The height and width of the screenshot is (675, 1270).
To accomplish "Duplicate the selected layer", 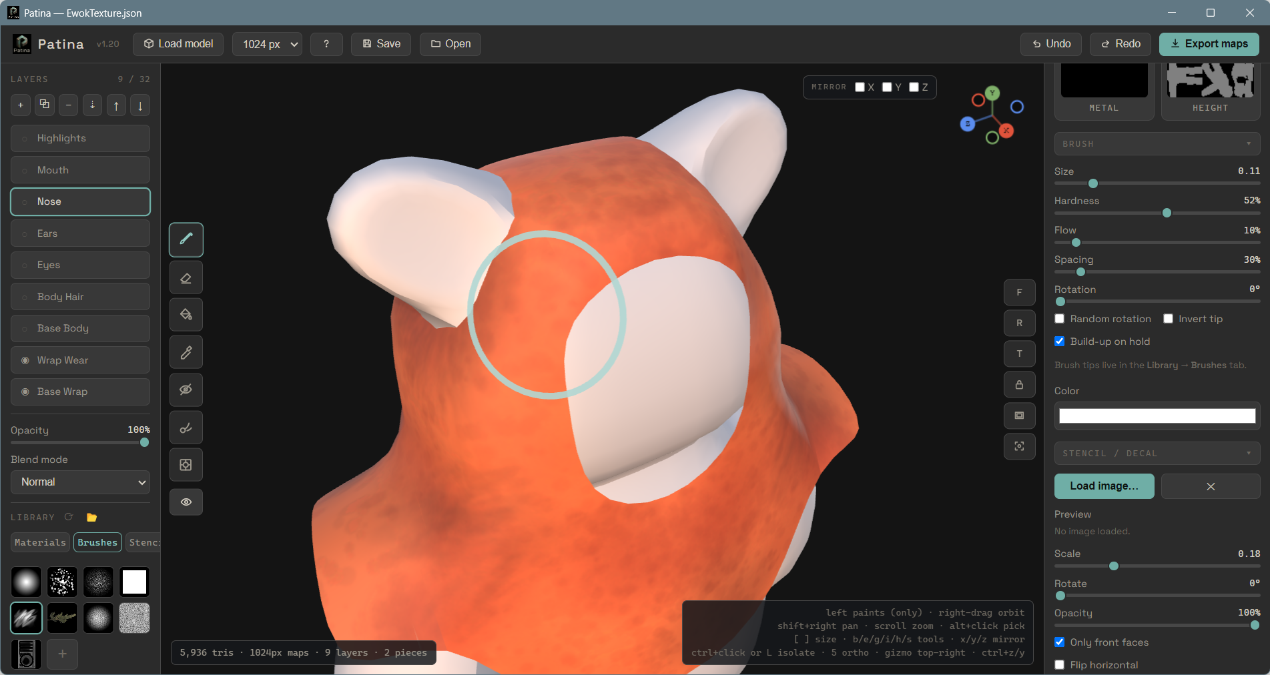I will coord(45,105).
